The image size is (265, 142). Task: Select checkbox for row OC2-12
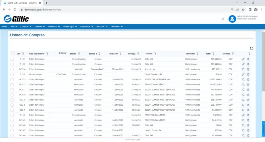coord(12,85)
